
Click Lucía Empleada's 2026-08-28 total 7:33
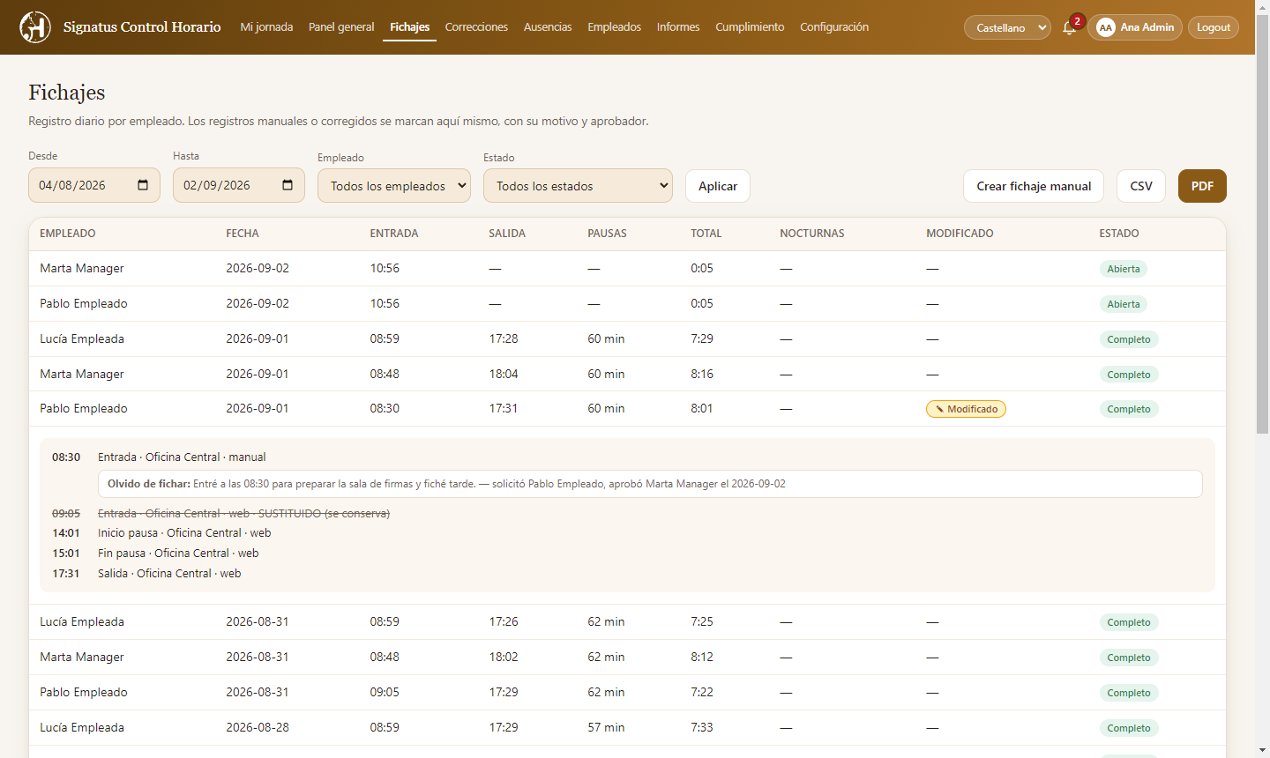702,728
